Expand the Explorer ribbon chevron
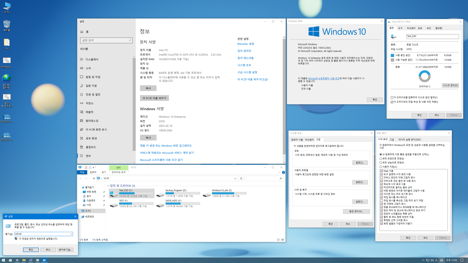 (x=279, y=172)
